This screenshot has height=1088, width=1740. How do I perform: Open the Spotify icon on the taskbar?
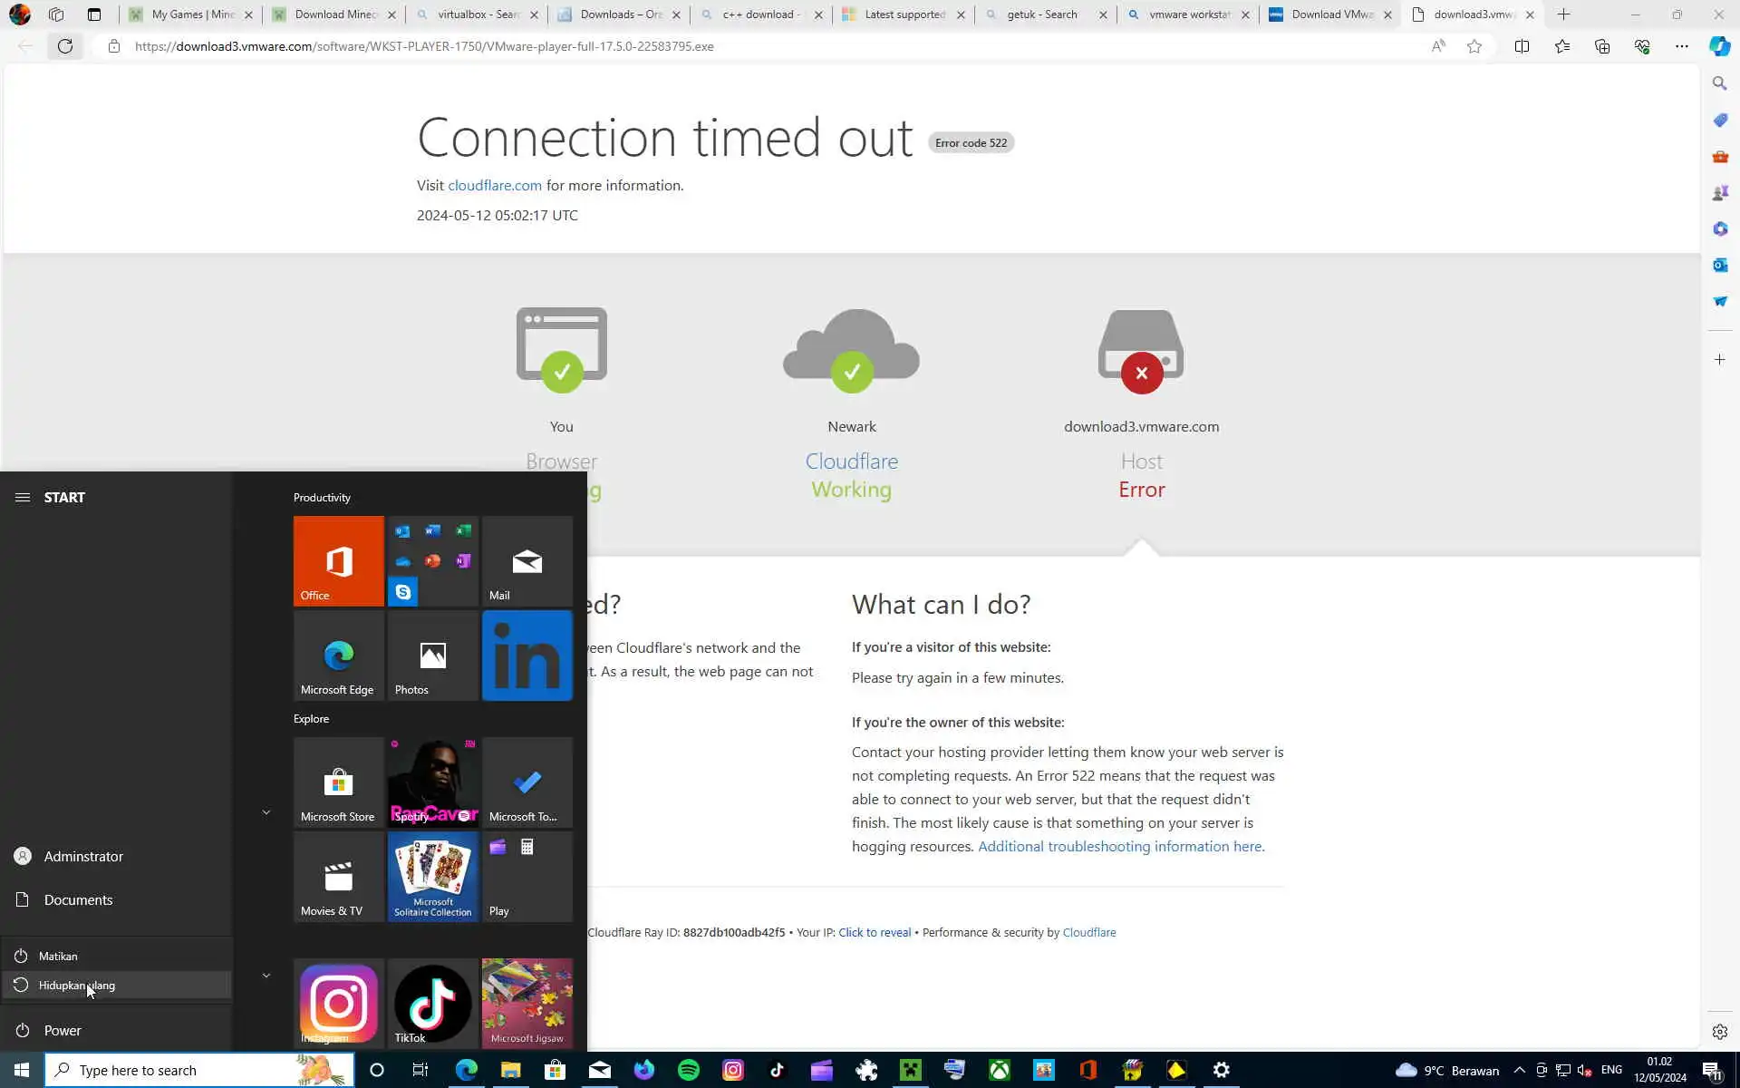689,1070
